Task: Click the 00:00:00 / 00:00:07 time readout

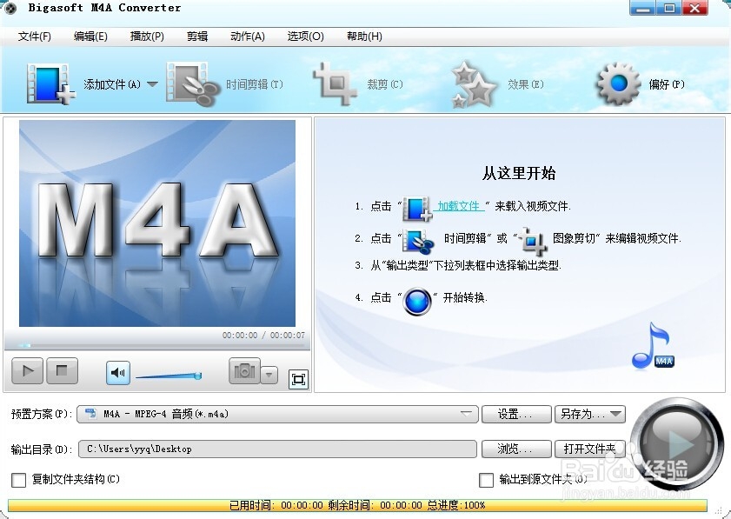Action: (263, 336)
